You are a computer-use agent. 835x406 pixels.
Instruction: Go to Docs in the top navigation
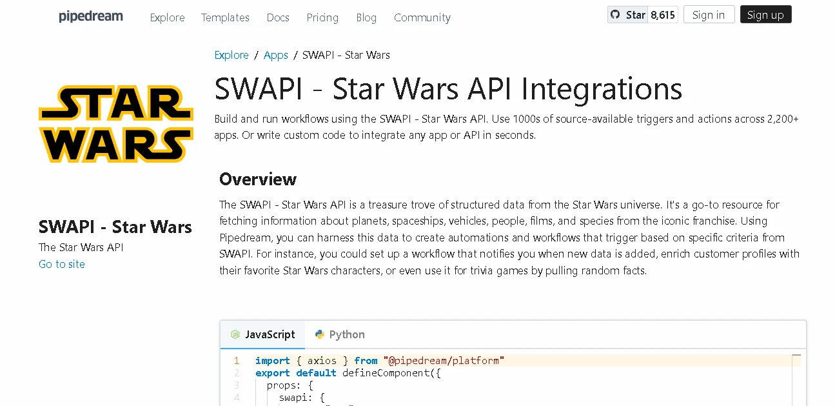click(x=278, y=17)
